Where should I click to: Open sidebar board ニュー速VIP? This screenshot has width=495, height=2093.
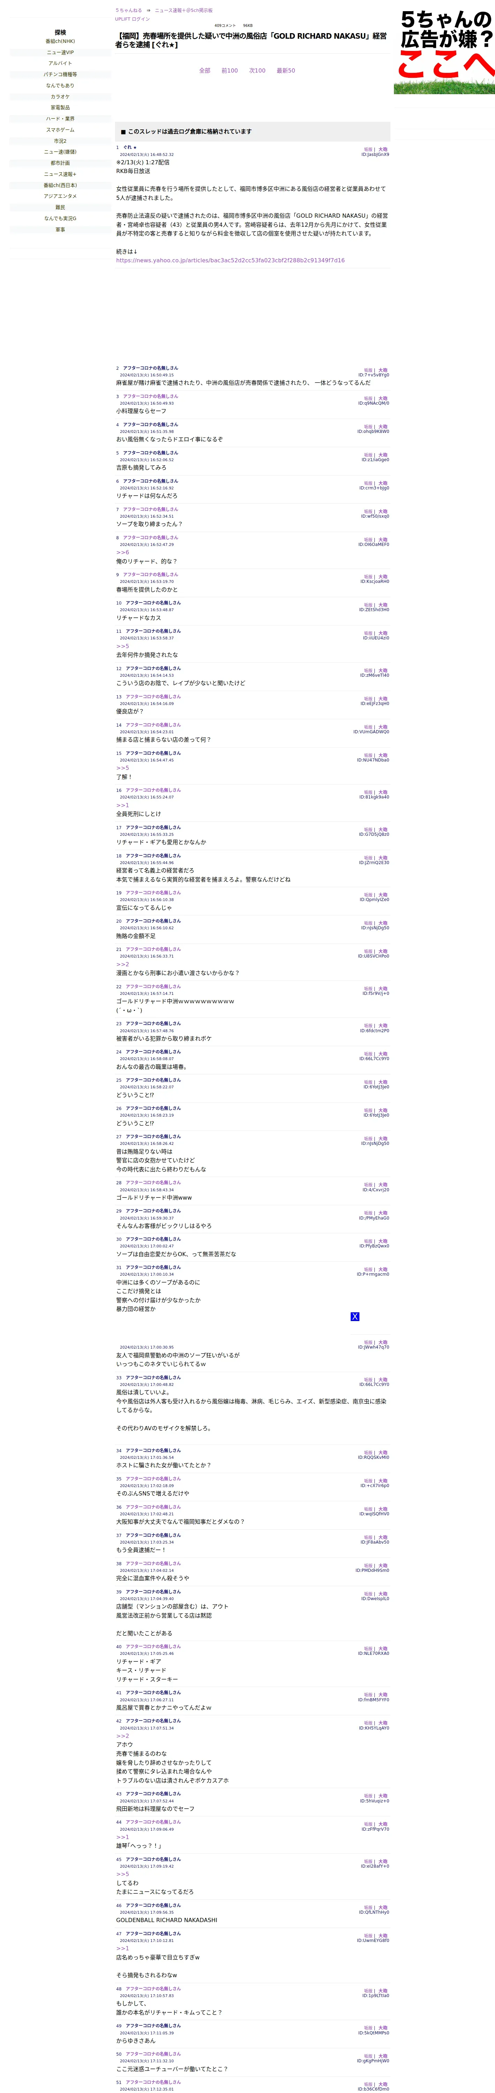pyautogui.click(x=60, y=53)
